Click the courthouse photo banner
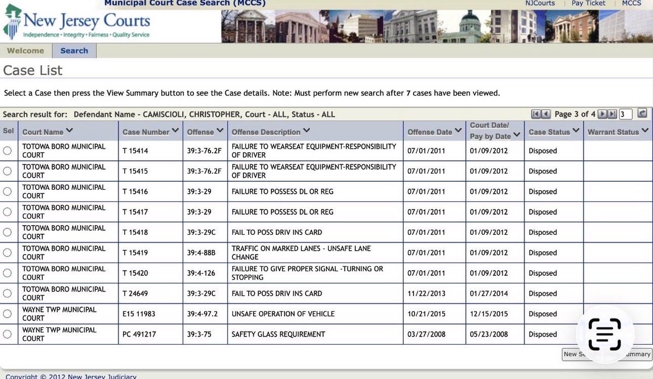 (x=436, y=26)
